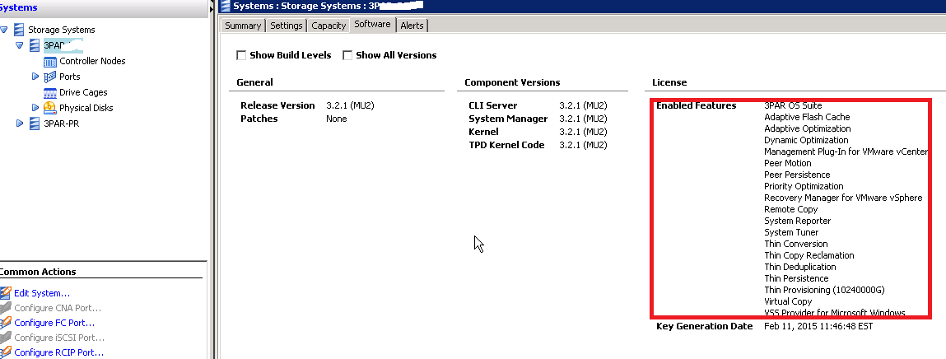
Task: Click the Configure FC Port icon
Action: [6, 323]
